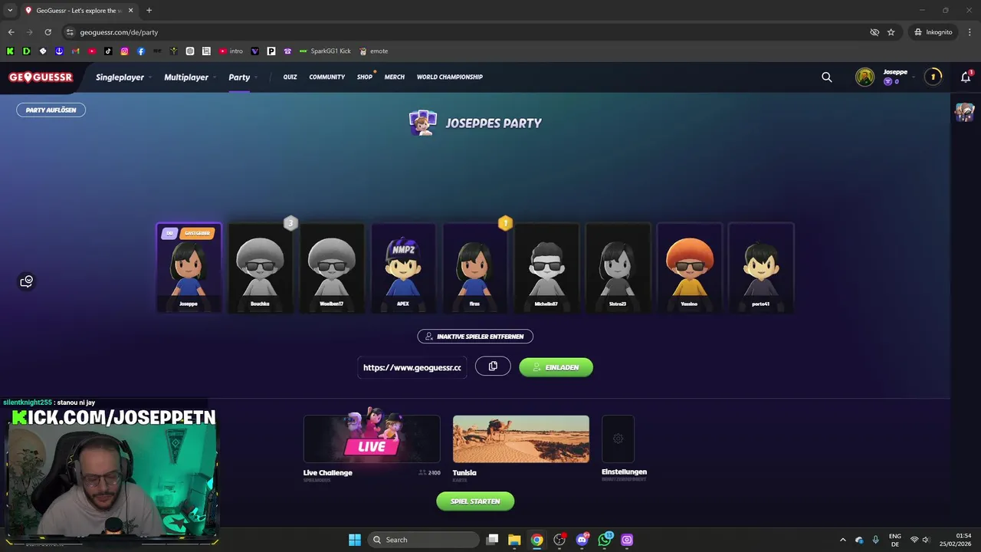Open the emote bookmark
This screenshot has width=981, height=552.
click(x=373, y=51)
